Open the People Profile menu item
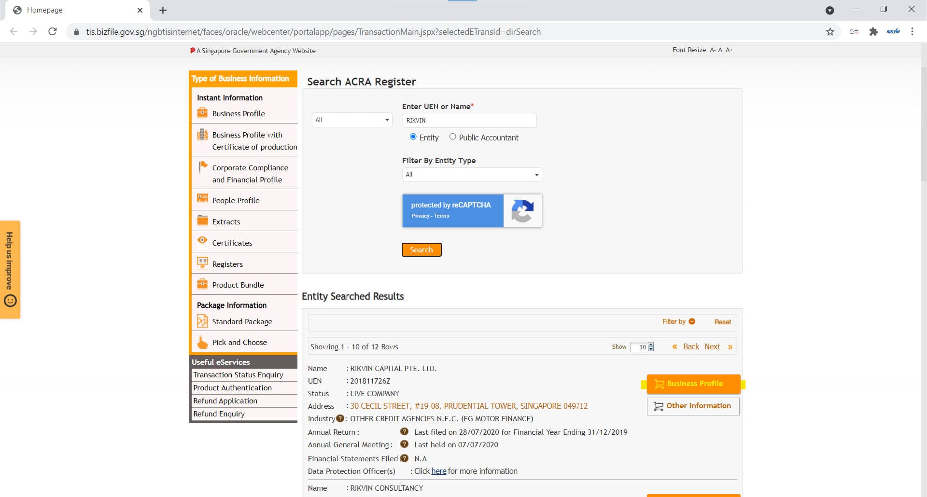 click(236, 200)
